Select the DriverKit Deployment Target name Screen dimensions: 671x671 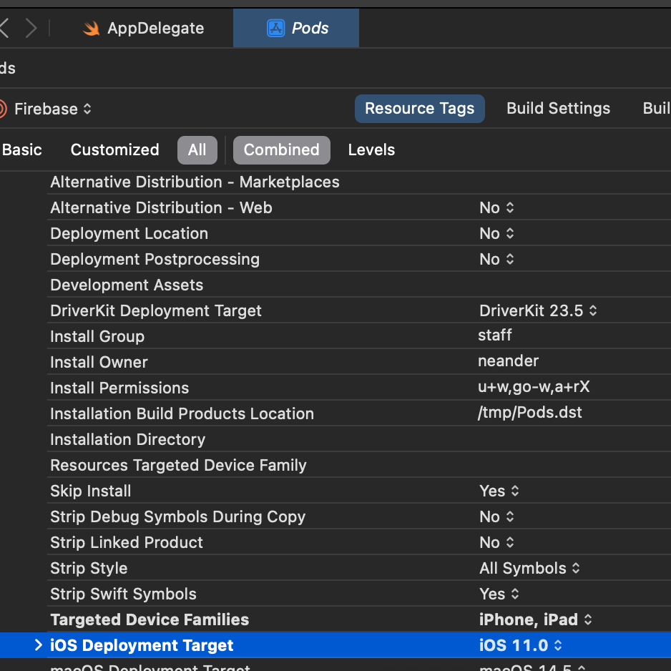point(156,310)
